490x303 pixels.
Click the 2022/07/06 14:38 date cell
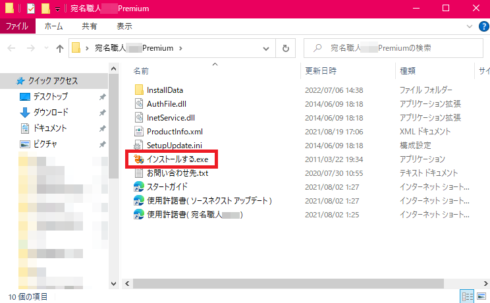click(x=334, y=90)
